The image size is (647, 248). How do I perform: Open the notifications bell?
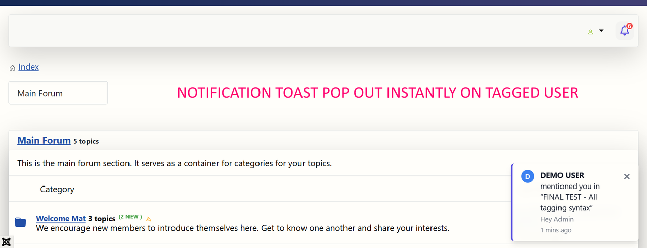(624, 31)
